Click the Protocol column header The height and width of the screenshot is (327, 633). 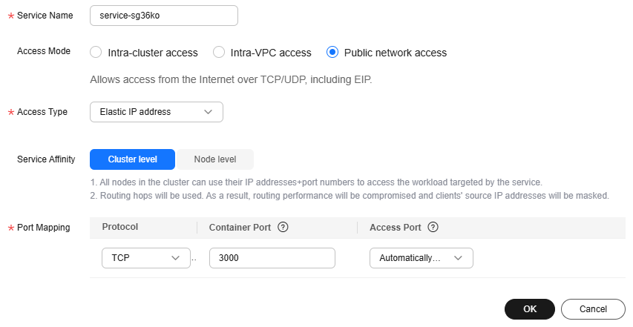point(120,227)
